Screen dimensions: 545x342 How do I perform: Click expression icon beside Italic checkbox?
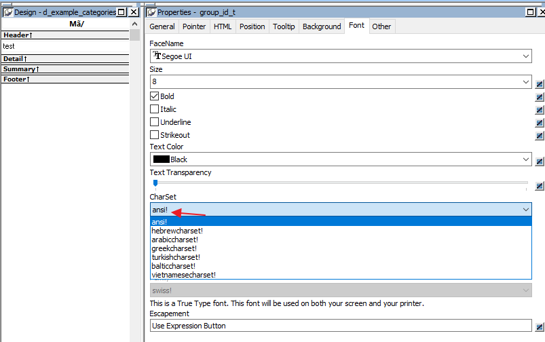540,110
